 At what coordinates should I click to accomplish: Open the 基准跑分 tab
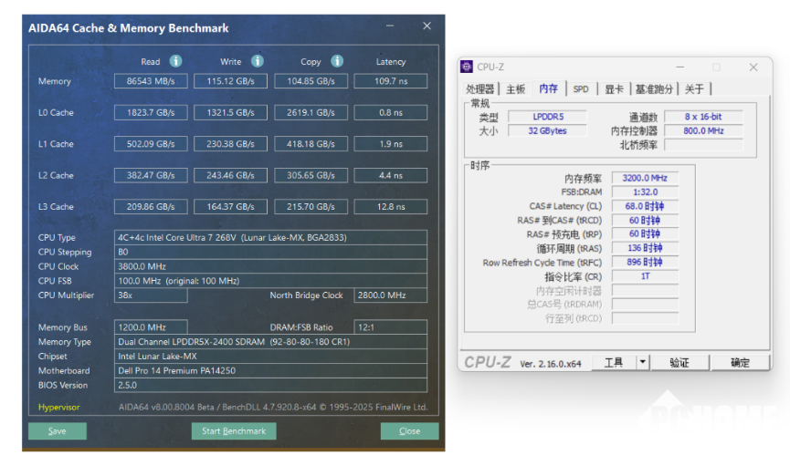(x=654, y=88)
